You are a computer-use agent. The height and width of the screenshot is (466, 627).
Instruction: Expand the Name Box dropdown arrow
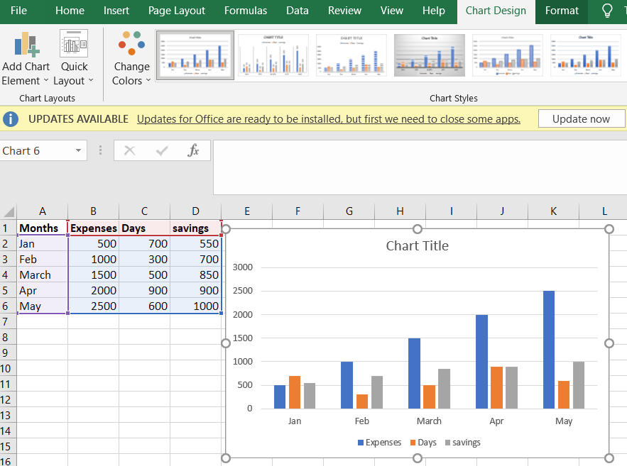(x=77, y=150)
